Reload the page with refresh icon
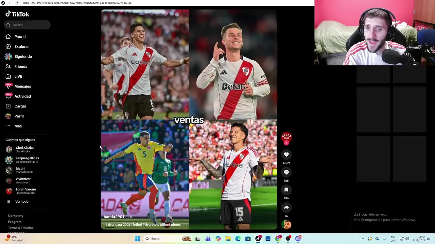Screen dimensions: 435x244 click(x=17, y=3)
